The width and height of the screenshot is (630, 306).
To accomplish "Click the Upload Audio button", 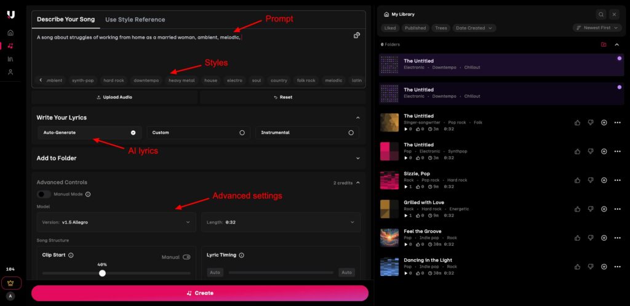I will pos(114,98).
